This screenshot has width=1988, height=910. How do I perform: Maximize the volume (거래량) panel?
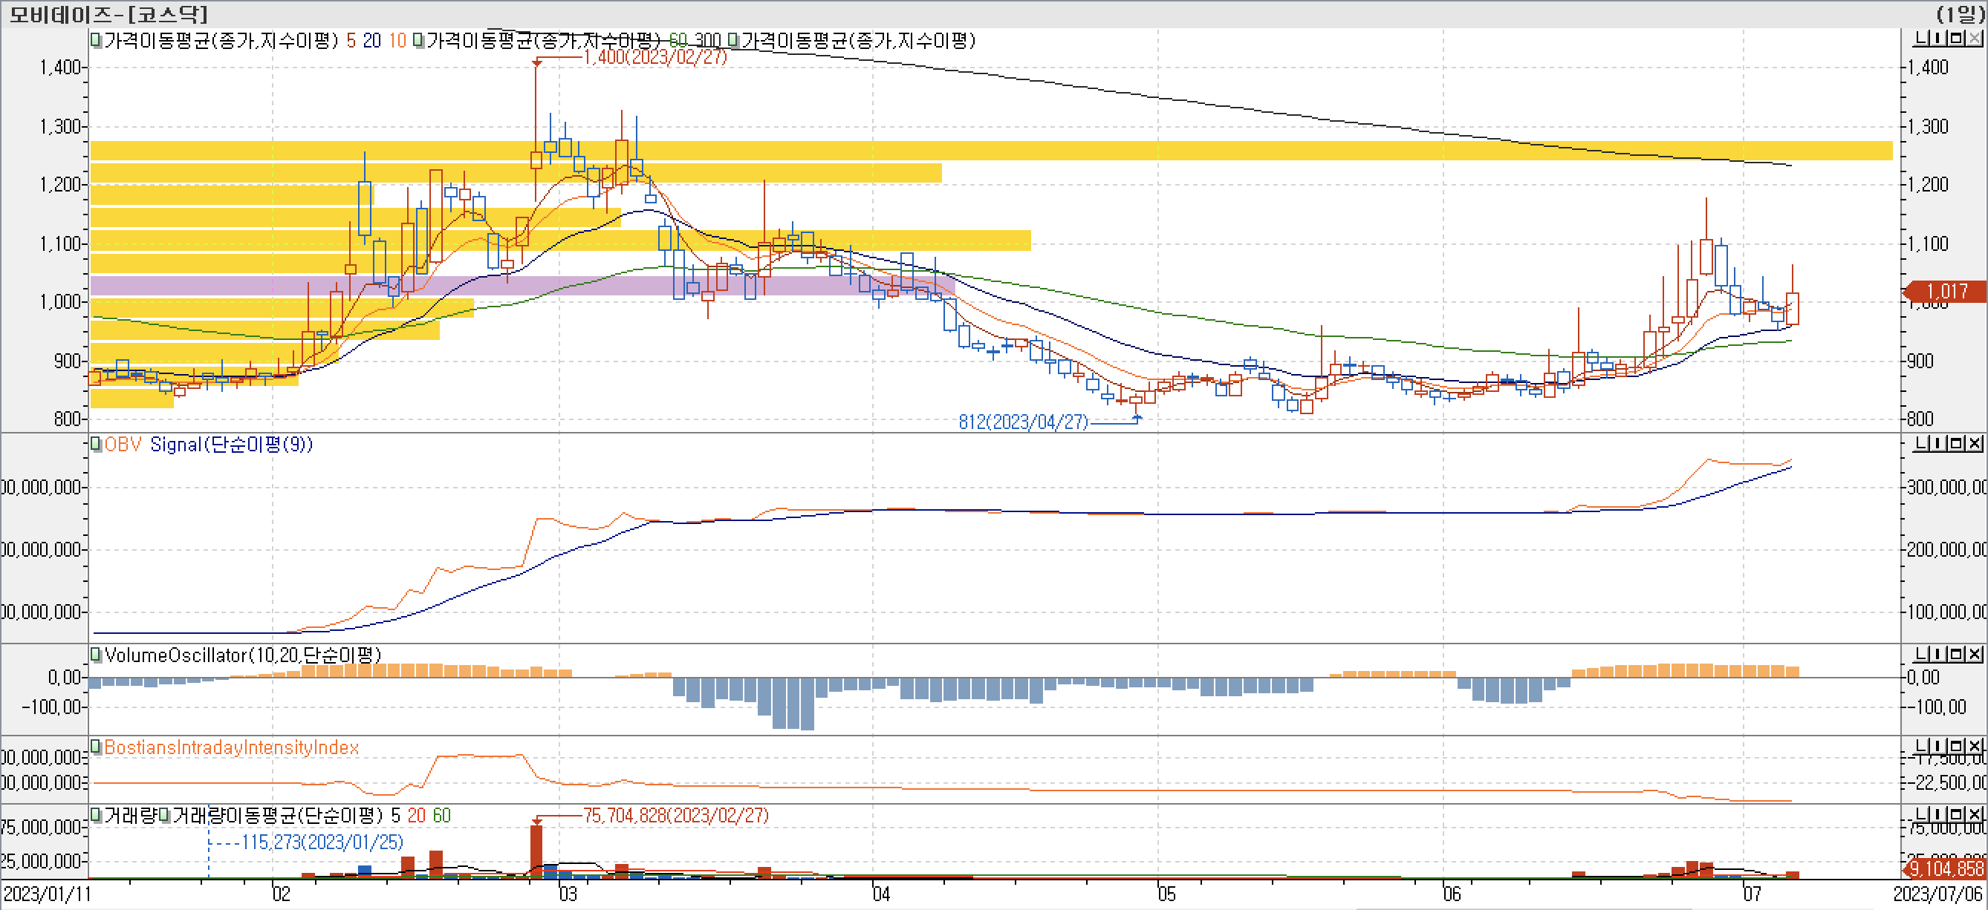[x=1956, y=814]
